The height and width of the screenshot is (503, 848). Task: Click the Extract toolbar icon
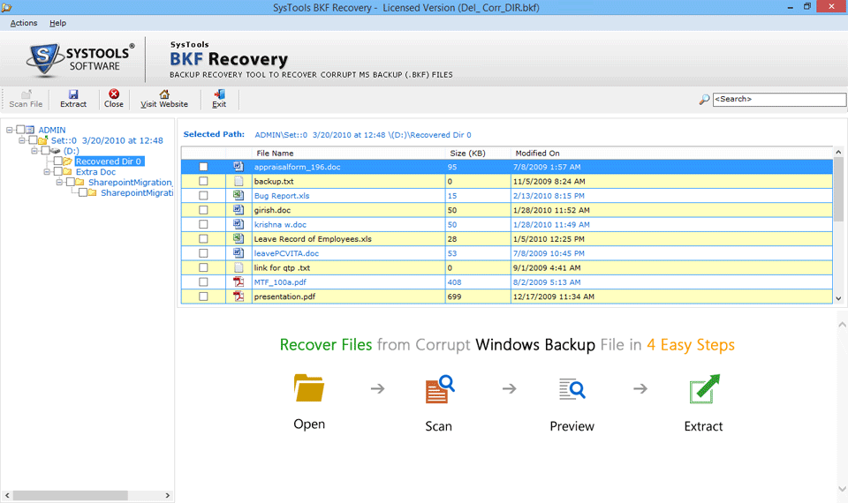click(73, 94)
